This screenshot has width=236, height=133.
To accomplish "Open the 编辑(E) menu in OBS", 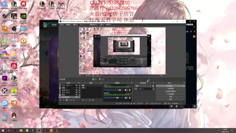I will [68, 25].
